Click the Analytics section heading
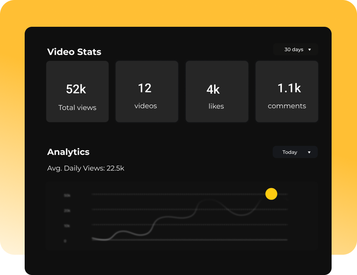The width and height of the screenshot is (357, 275). pos(68,152)
